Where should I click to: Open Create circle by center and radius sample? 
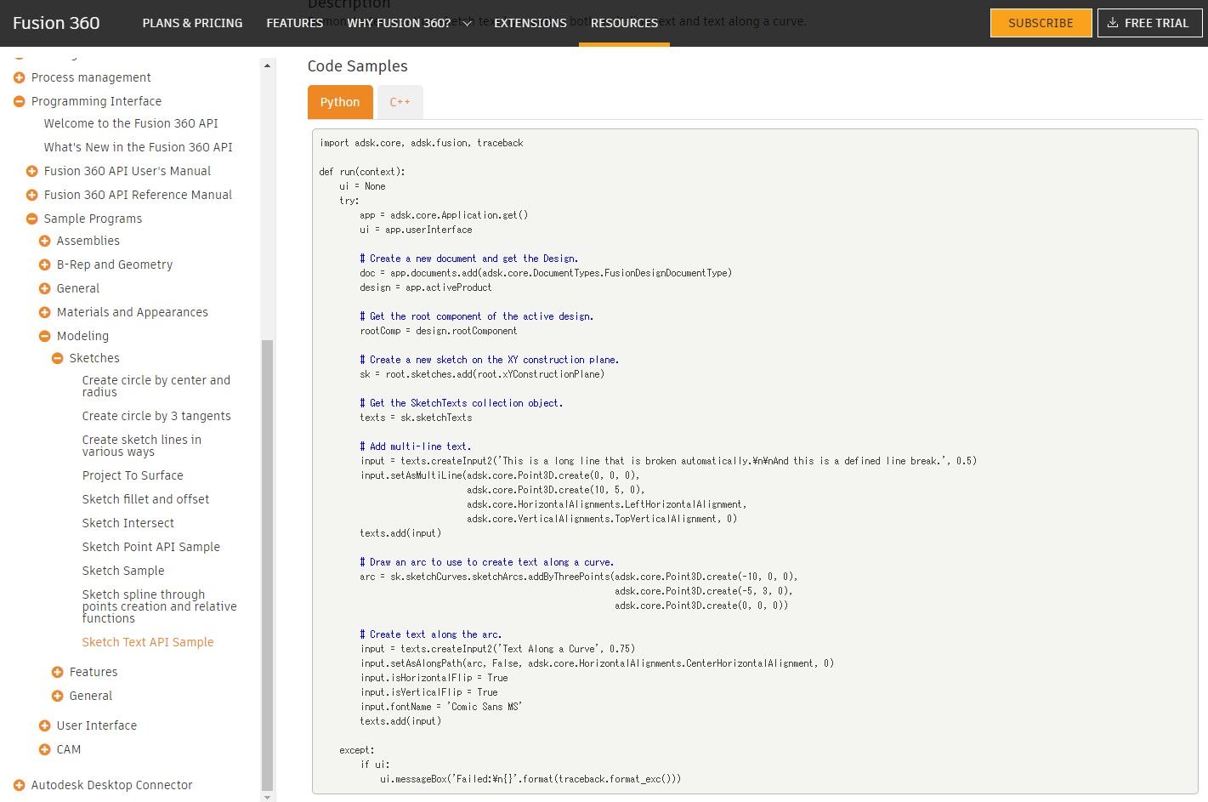pyautogui.click(x=156, y=386)
